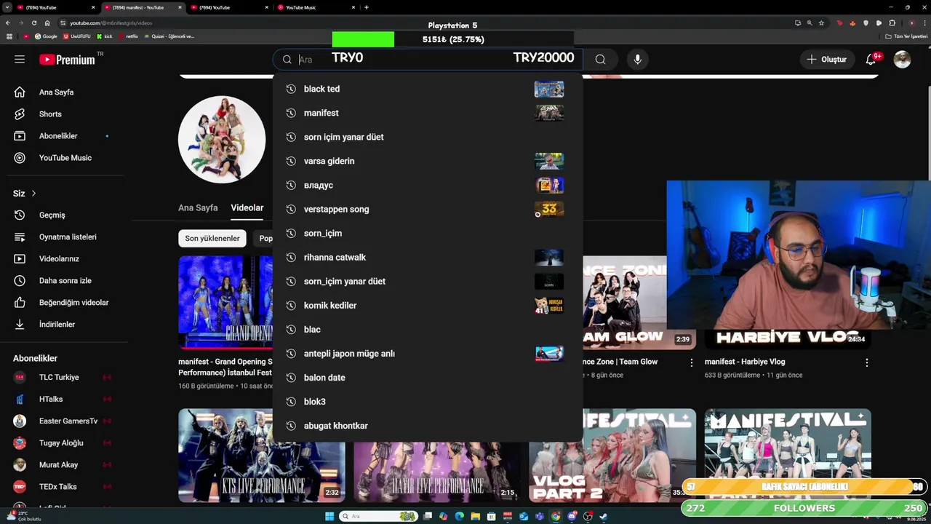Play the KTS Live Performance thumbnail
The image size is (931, 524).
[262, 455]
